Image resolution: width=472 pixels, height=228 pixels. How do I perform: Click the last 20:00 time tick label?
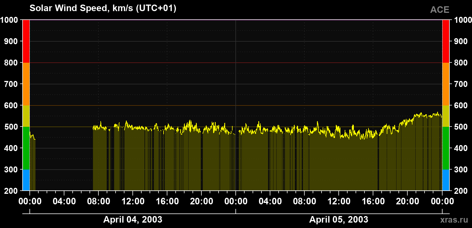(408, 201)
